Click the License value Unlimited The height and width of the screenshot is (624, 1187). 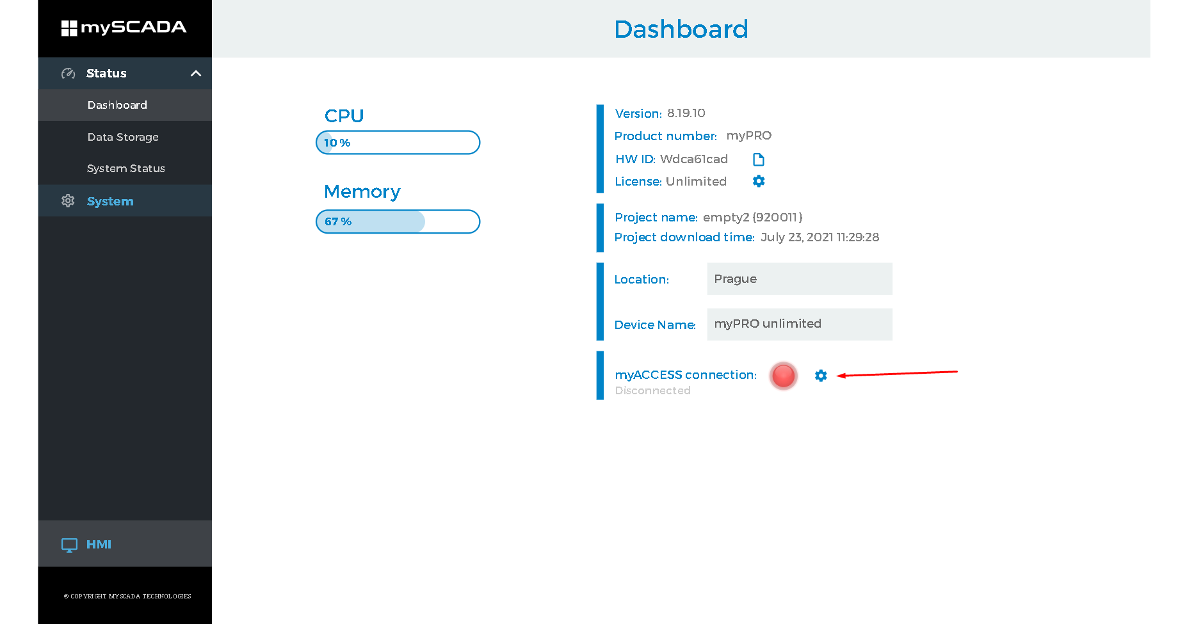[x=697, y=182]
